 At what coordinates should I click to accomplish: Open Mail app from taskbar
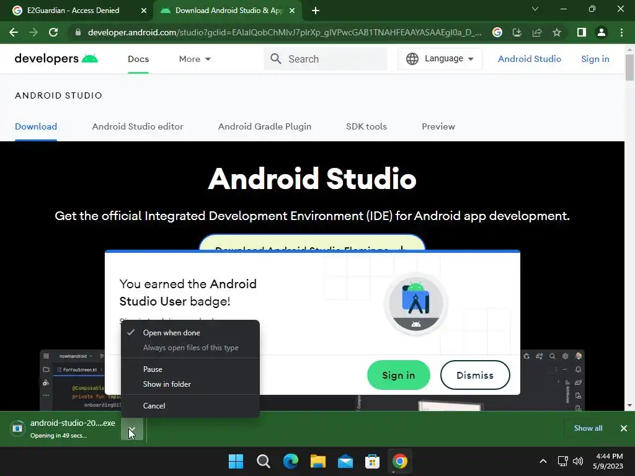tap(345, 461)
